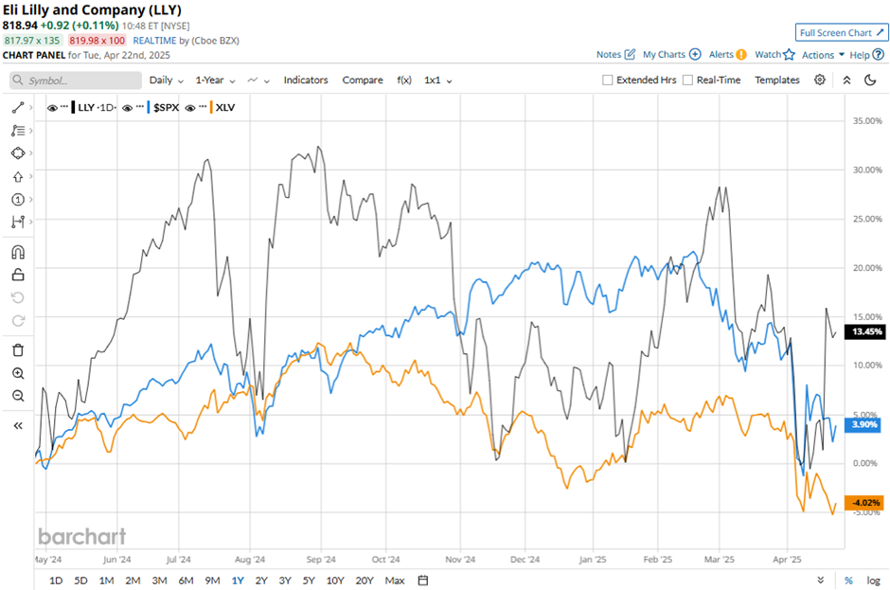Click the Full Screen Chart button
This screenshot has height=590, width=890.
click(841, 33)
